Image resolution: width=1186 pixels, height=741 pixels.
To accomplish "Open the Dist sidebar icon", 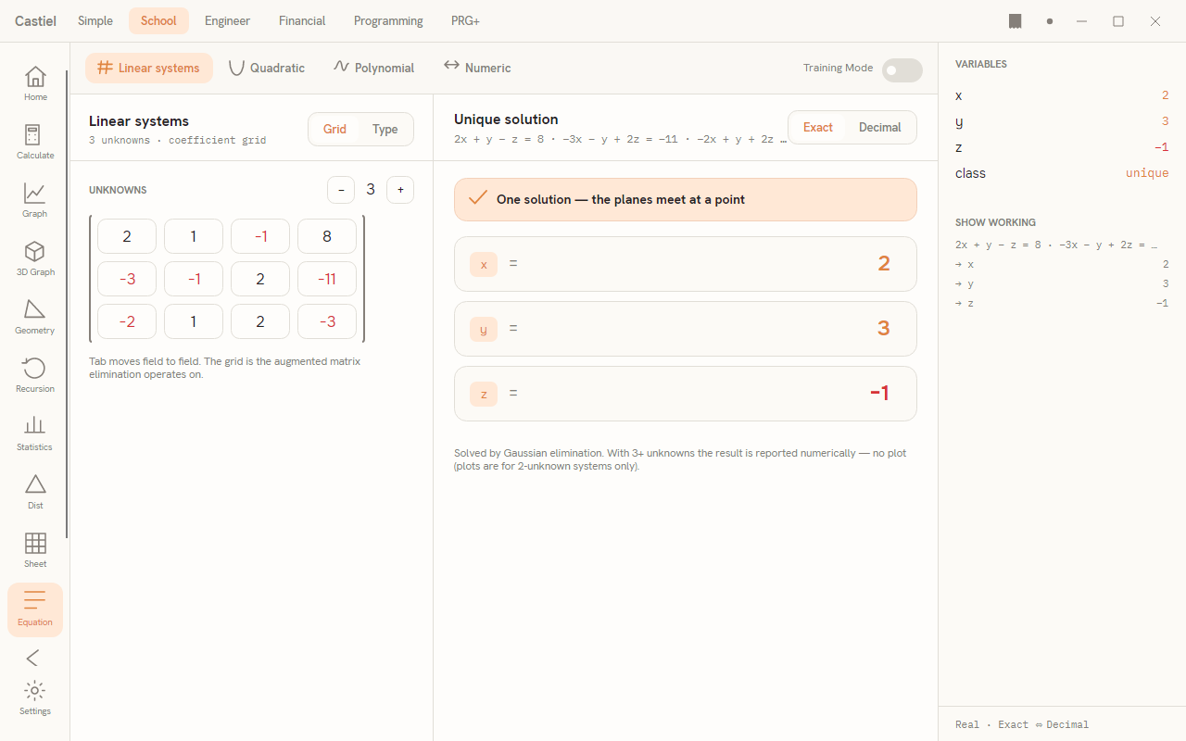I will tap(35, 492).
